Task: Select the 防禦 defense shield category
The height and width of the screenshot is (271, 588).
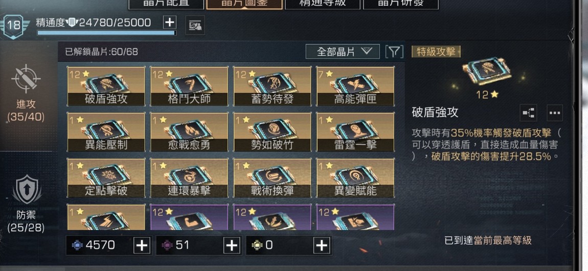Action: pos(26,205)
